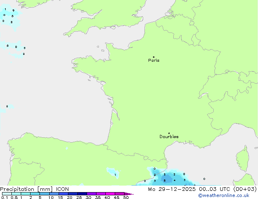258x199 pixels.
Task: Click the dot marking Paris
Action: pyautogui.click(x=154, y=57)
